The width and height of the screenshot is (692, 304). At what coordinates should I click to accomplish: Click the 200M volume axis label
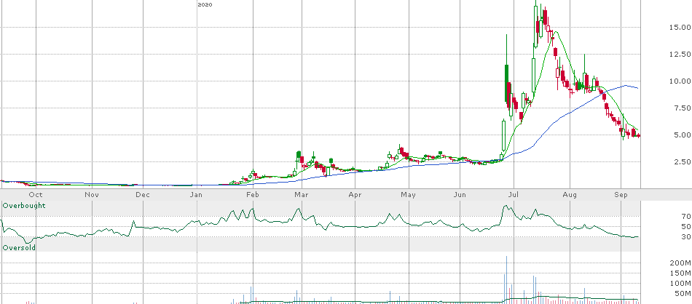680,263
